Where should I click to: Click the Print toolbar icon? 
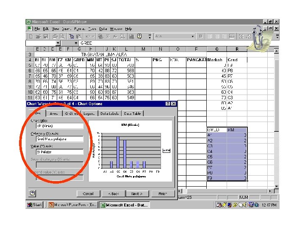[55, 36]
